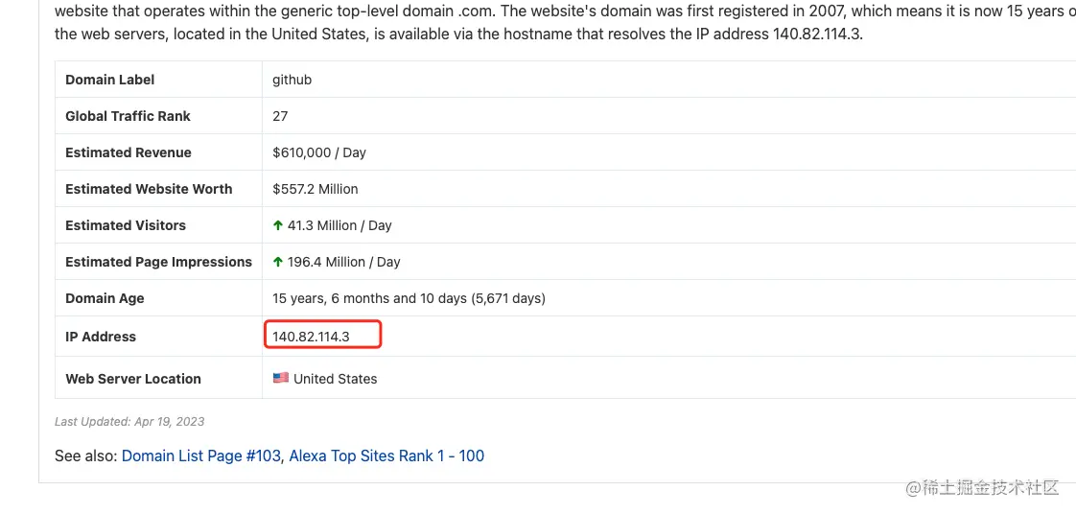This screenshot has height=514, width=1076.
Task: Click the United States flag icon
Action: point(280,378)
